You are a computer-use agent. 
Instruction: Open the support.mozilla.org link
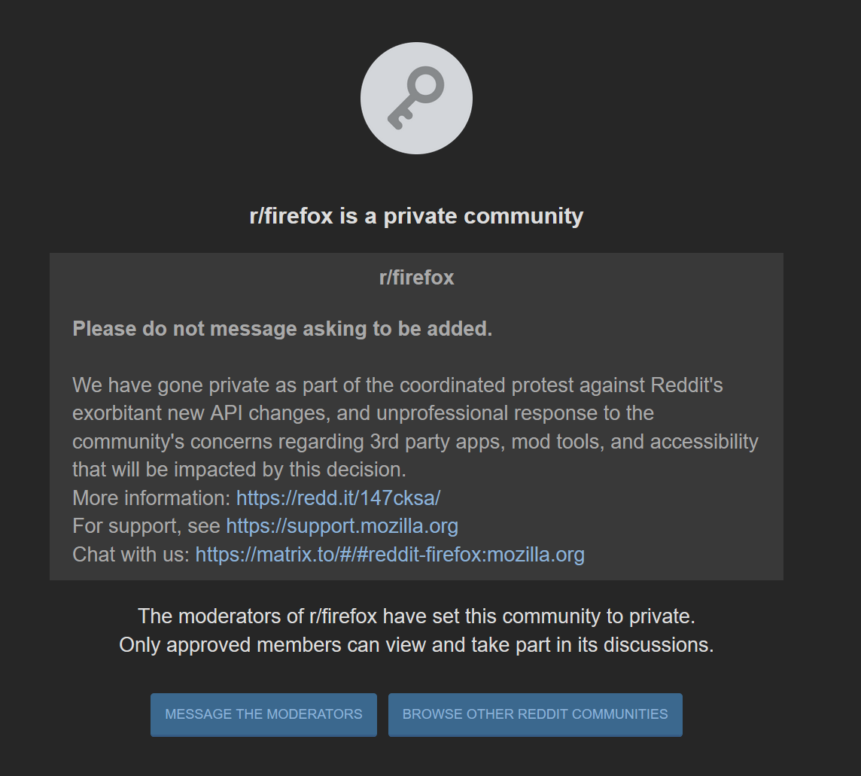342,526
